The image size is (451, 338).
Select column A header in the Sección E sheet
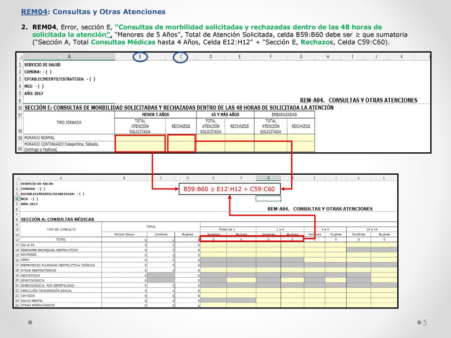[69, 57]
